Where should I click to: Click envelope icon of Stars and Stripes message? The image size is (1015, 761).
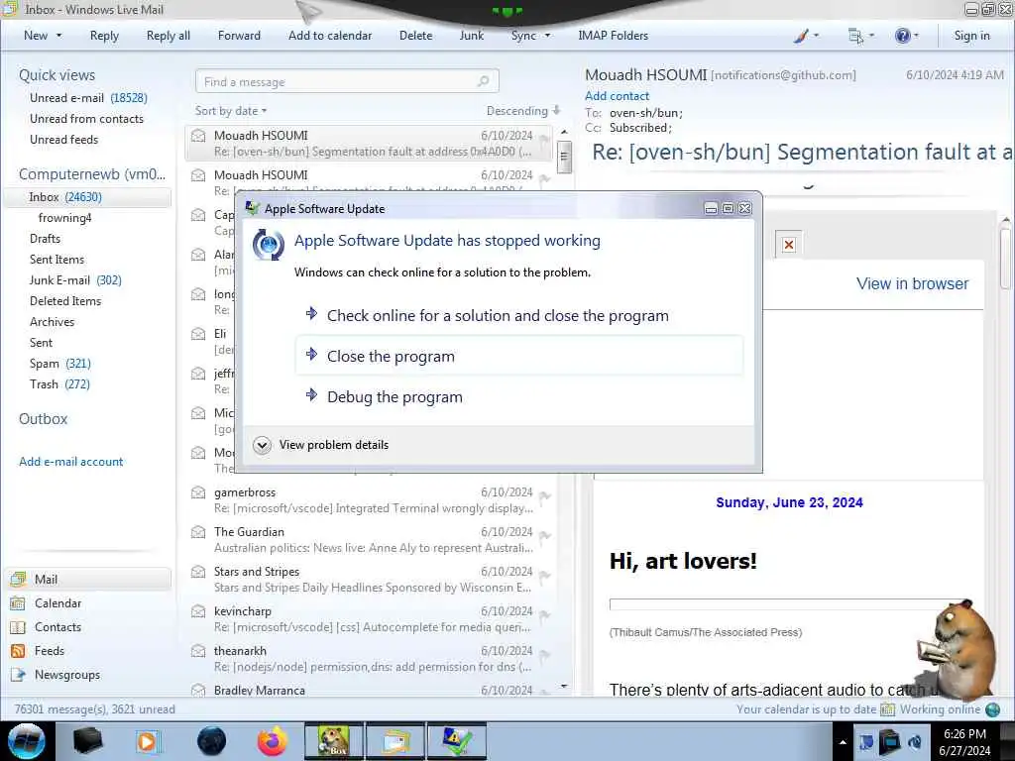coord(198,572)
